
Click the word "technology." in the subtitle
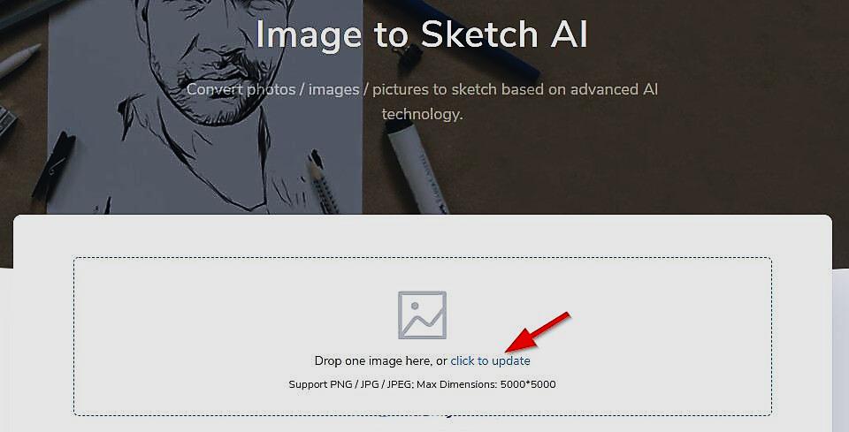pos(423,114)
